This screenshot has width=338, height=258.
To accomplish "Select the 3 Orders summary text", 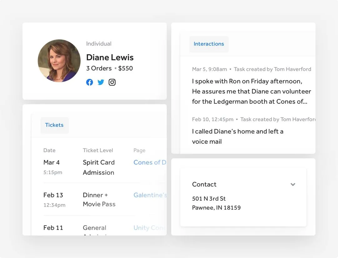I will (x=99, y=68).
